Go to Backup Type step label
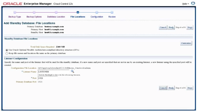 tap(15, 17)
